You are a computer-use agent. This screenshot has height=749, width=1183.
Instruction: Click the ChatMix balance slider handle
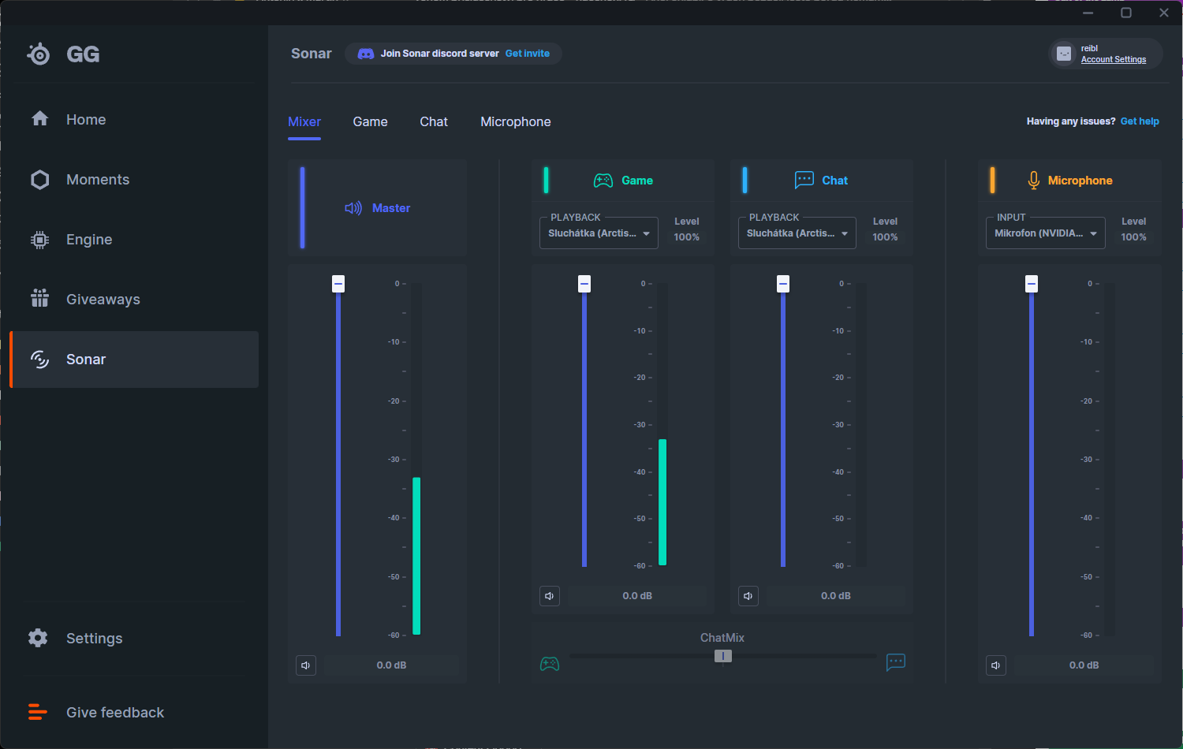tap(723, 656)
